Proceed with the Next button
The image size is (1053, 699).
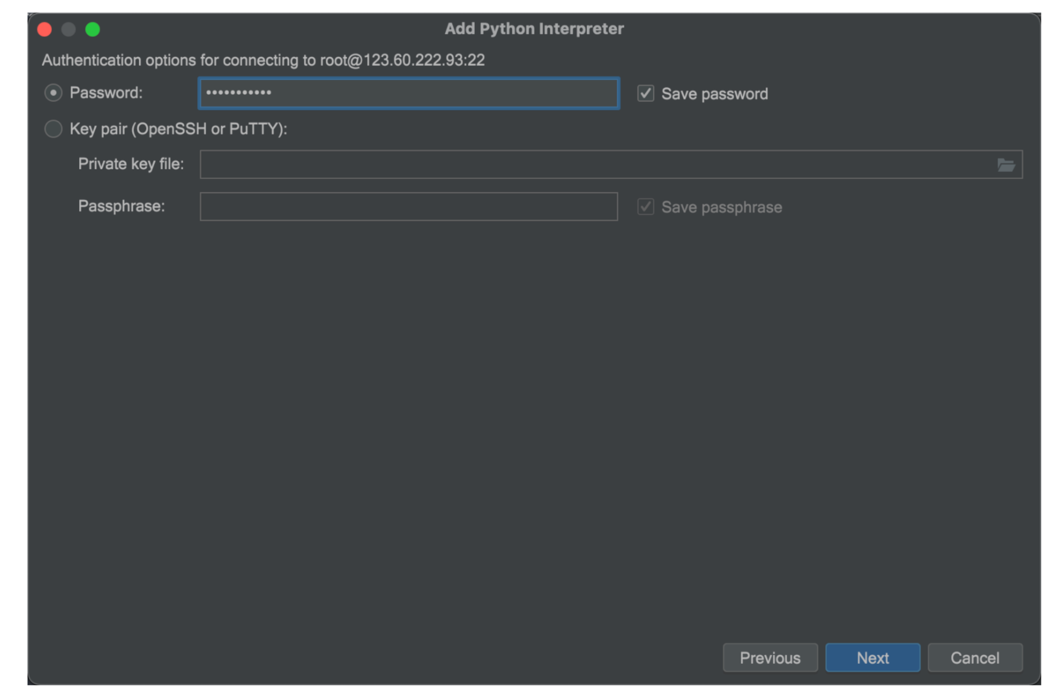click(872, 658)
